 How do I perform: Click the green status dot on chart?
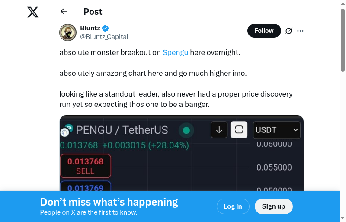186,130
